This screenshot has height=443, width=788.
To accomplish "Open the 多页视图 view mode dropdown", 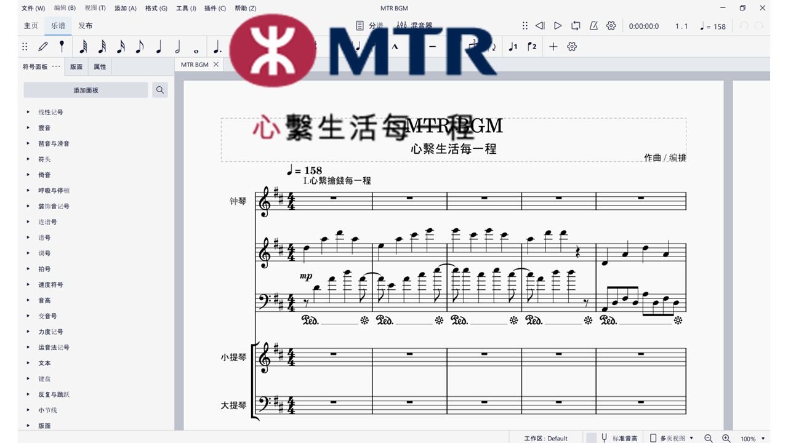I will 672,438.
